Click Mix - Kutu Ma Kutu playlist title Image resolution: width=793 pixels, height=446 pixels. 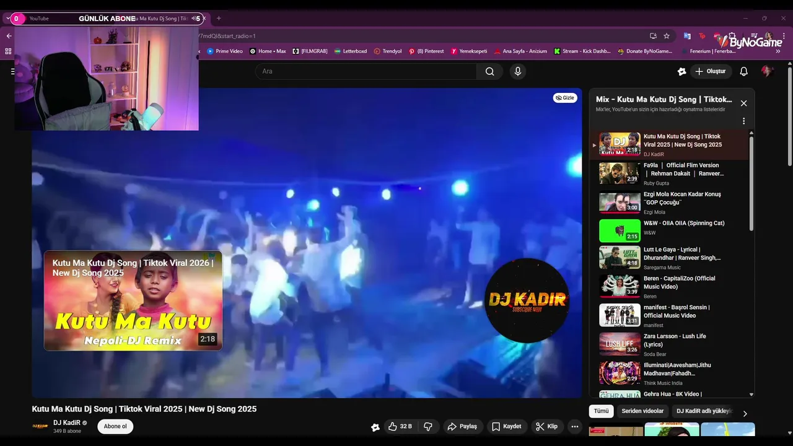664,99
